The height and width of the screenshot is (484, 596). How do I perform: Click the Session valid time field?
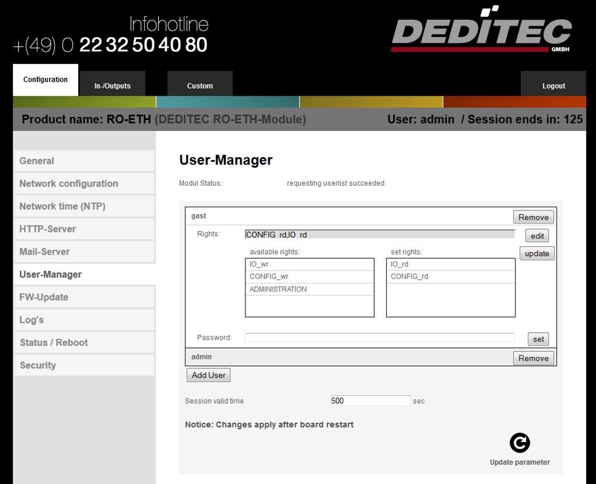click(370, 401)
